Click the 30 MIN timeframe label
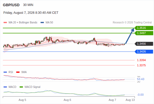This screenshot has width=154, height=104. [x=28, y=5]
